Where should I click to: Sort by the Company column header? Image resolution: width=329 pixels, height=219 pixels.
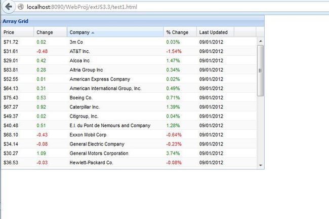pyautogui.click(x=115, y=32)
